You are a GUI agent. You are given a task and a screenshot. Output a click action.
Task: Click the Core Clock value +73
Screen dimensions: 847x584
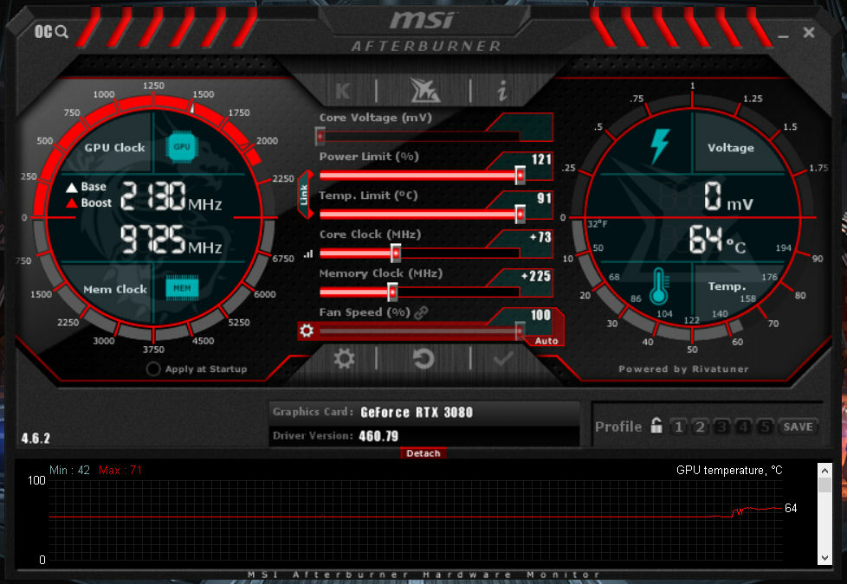click(x=540, y=237)
